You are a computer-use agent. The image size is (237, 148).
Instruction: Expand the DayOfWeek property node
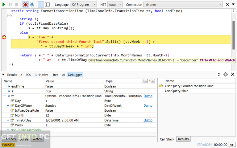point(8,105)
